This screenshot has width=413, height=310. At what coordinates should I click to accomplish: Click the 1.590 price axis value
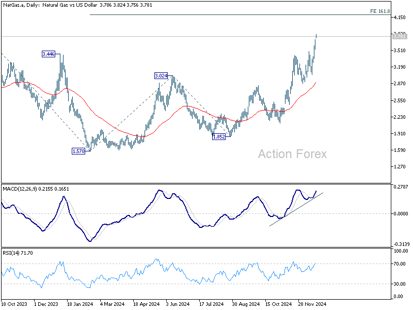(x=400, y=150)
